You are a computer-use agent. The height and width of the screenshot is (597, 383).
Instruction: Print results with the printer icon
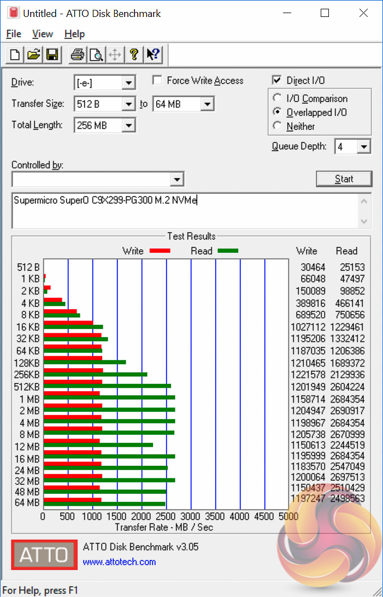click(x=78, y=55)
